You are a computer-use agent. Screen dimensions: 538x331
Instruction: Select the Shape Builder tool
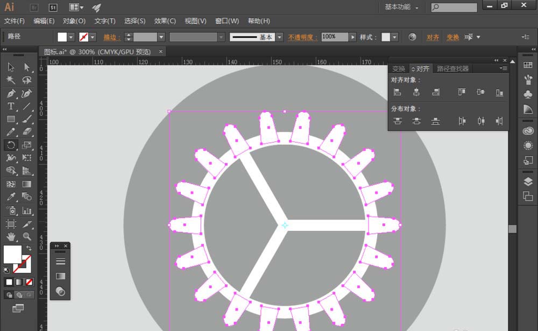(x=11, y=171)
